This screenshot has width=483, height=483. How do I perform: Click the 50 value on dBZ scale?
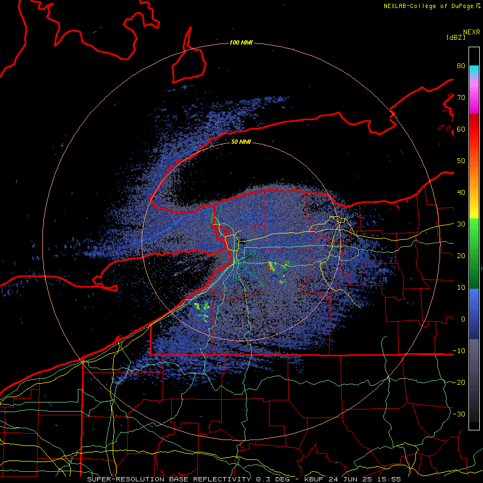[461, 161]
